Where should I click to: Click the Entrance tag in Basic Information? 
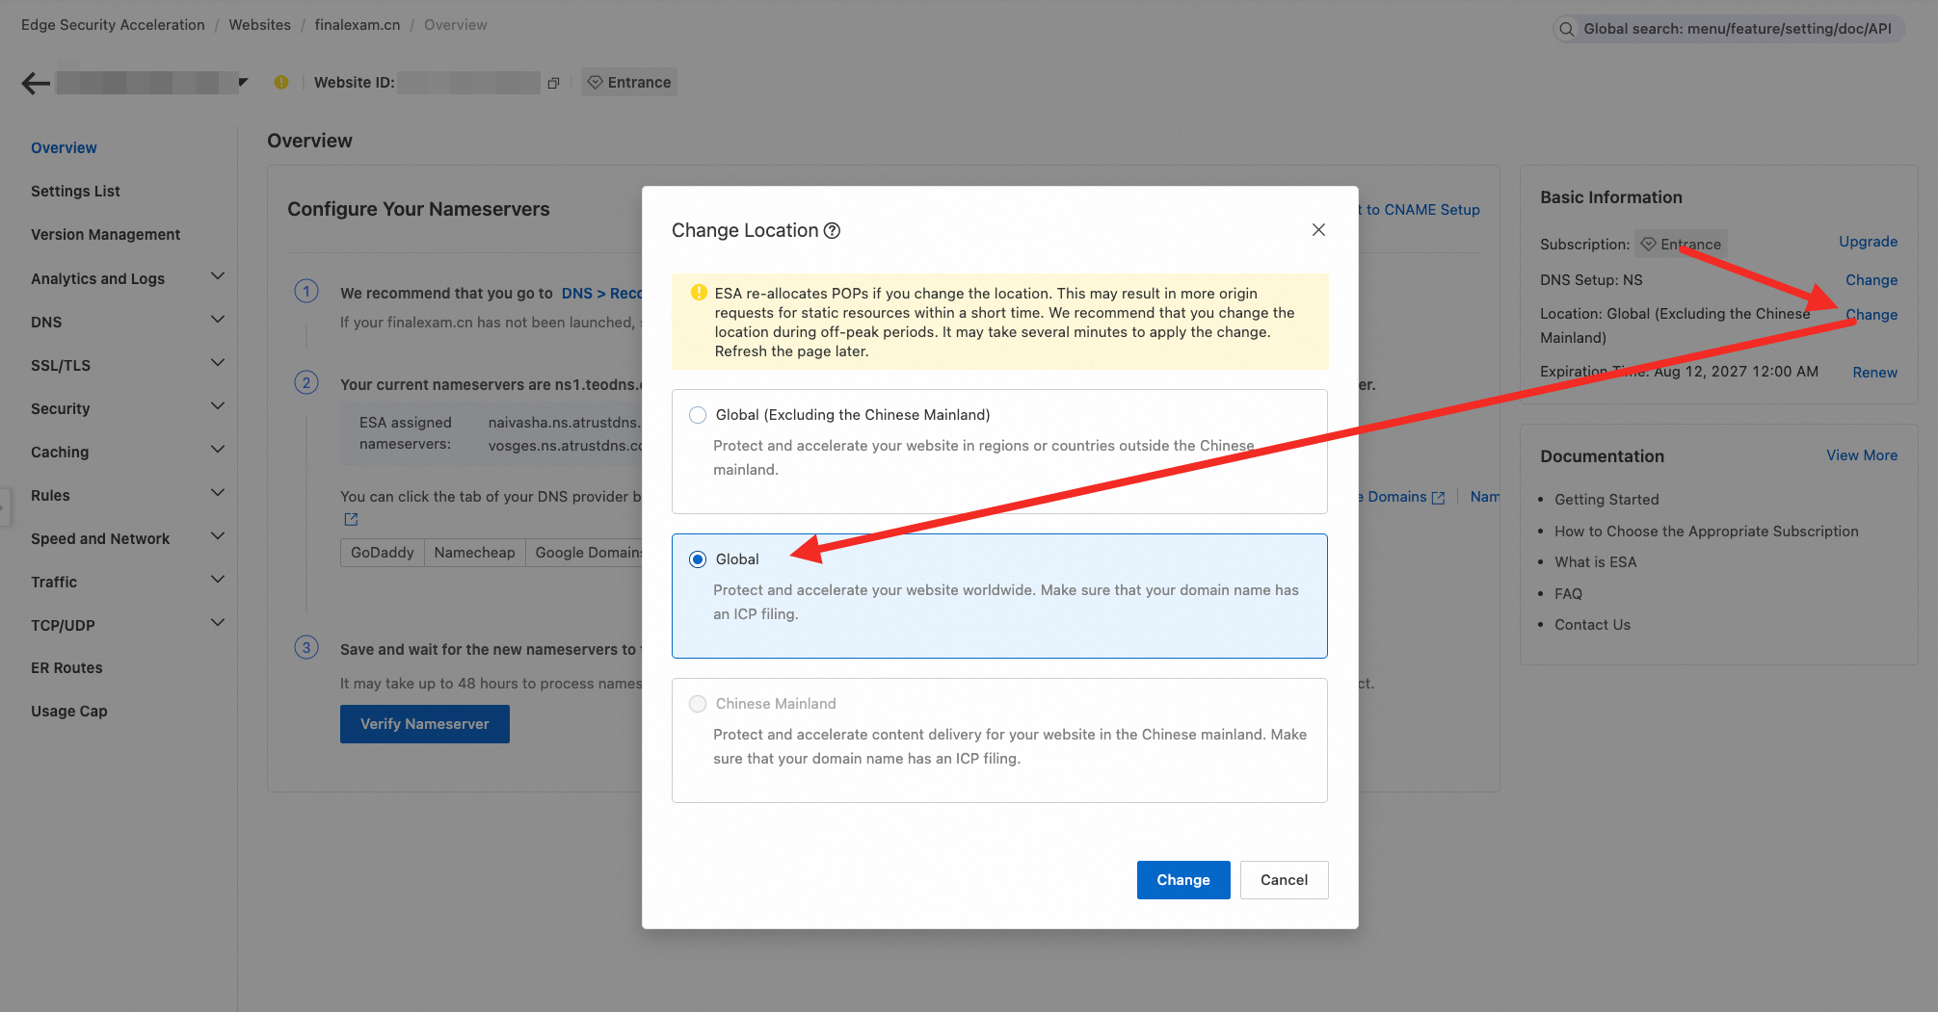[x=1681, y=245]
